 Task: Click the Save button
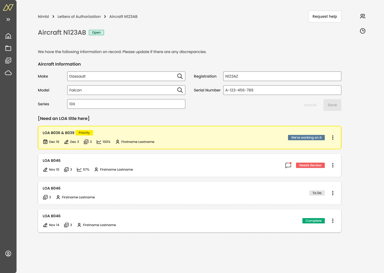click(332, 105)
